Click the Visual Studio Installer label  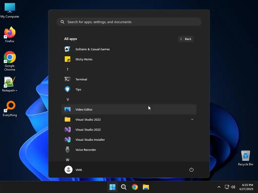point(90,140)
